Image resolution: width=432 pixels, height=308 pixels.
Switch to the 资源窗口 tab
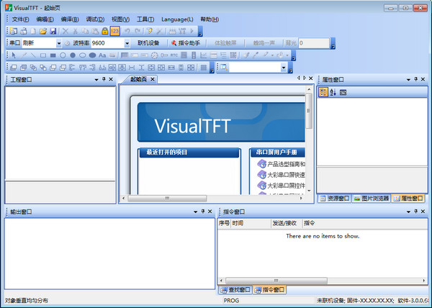pos(335,198)
